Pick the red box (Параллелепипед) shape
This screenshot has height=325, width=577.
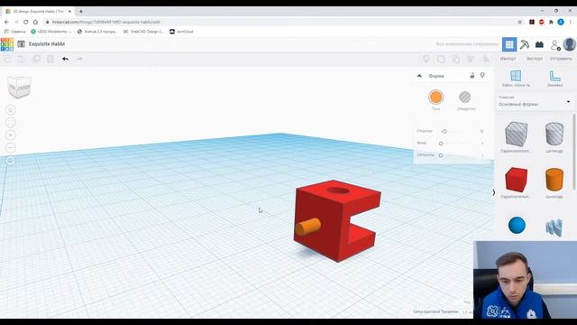coord(516,180)
